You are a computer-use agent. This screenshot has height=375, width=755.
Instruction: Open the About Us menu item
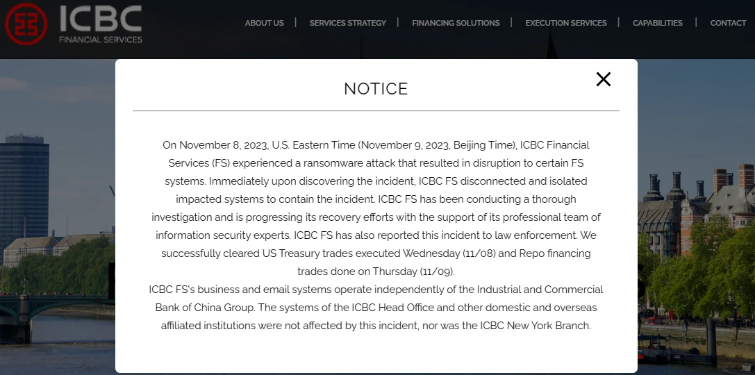pyautogui.click(x=264, y=23)
